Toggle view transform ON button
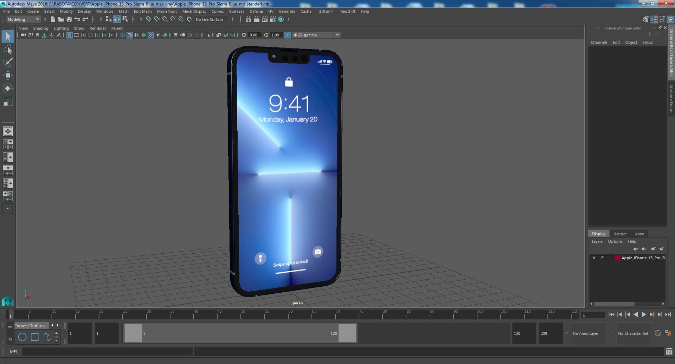This screenshot has height=364, width=675. click(288, 35)
